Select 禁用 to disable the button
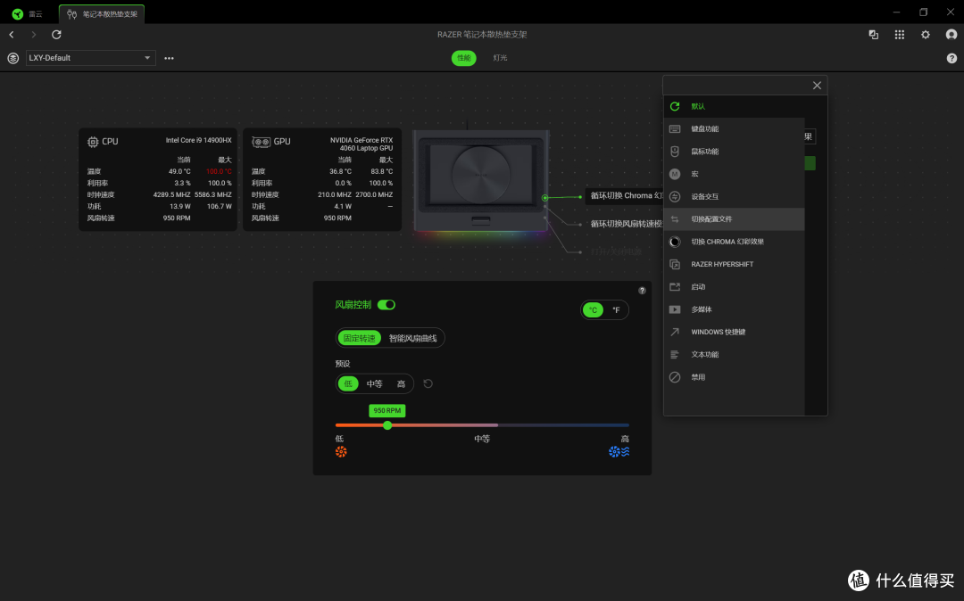Viewport: 964px width, 601px height. (734, 377)
